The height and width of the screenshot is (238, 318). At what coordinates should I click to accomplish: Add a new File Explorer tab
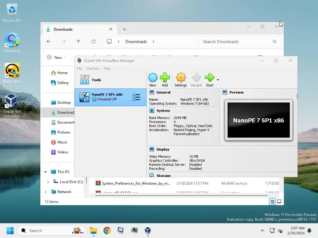coord(124,29)
